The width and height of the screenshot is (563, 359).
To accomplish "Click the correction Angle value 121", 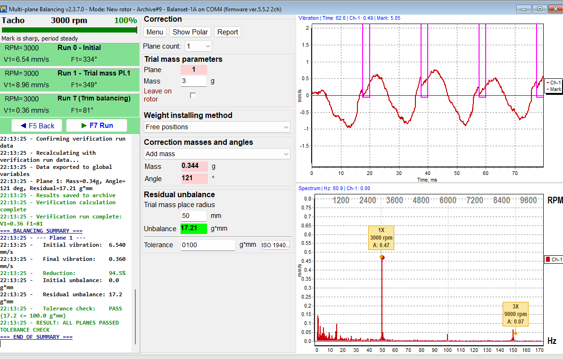I will click(x=194, y=178).
